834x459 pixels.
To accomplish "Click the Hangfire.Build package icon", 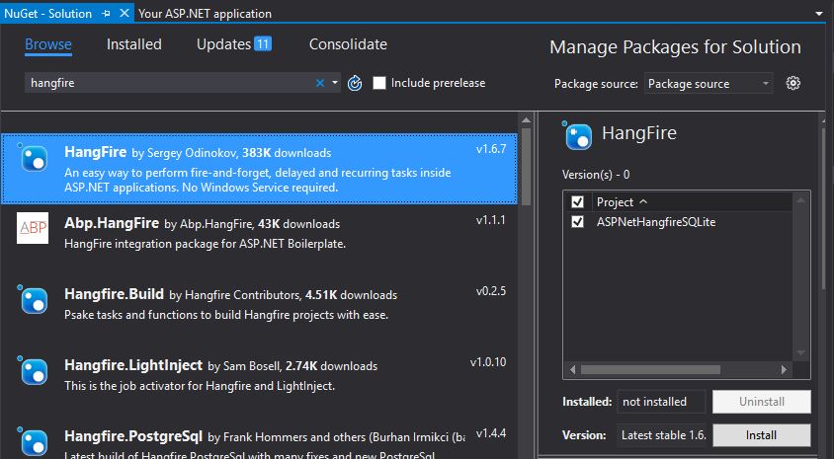I will point(33,300).
